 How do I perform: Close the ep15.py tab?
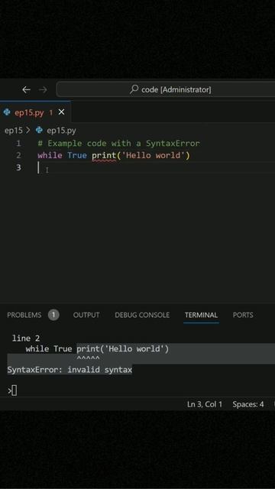point(61,112)
